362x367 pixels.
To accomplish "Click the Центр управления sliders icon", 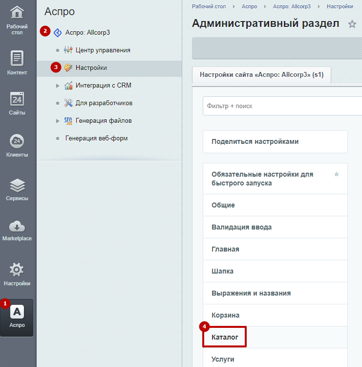I will 68,50.
